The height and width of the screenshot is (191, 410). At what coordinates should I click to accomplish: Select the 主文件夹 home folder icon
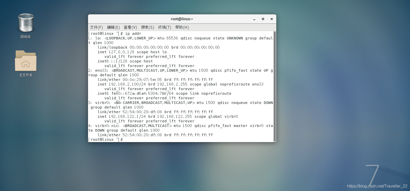coord(26,61)
